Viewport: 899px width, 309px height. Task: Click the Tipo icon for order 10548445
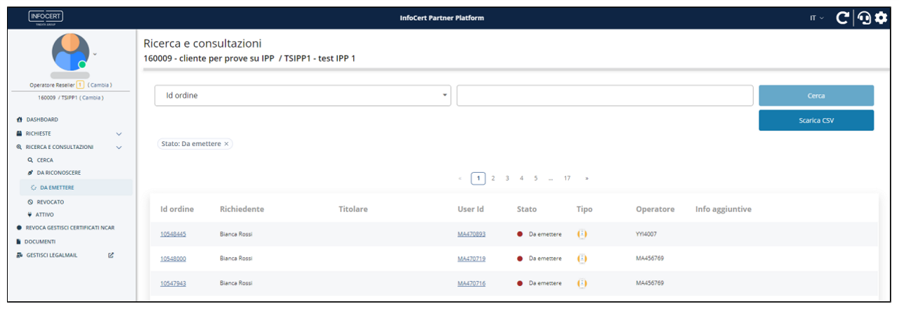(582, 234)
